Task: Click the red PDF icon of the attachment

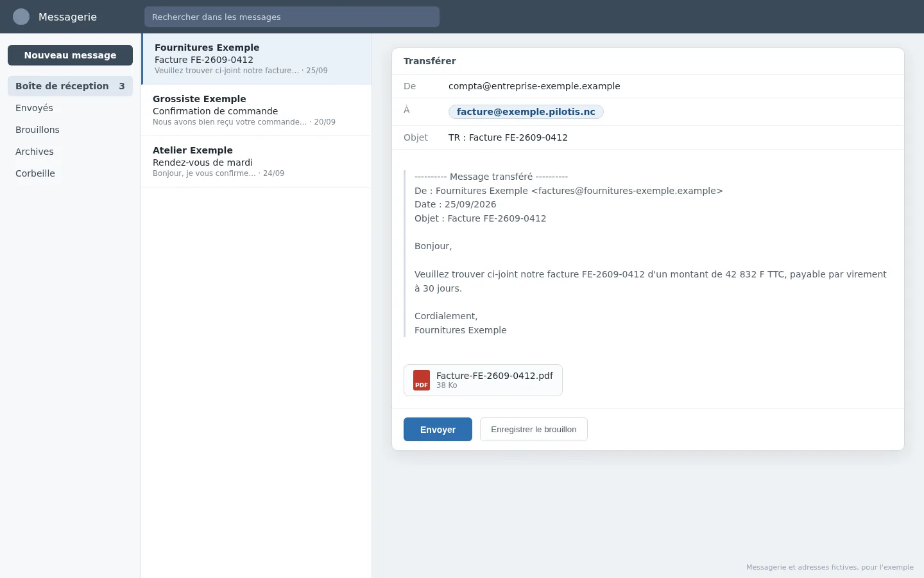Action: (422, 380)
